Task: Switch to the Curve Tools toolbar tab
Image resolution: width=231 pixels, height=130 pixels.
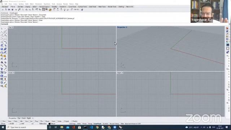Action: click(72, 7)
